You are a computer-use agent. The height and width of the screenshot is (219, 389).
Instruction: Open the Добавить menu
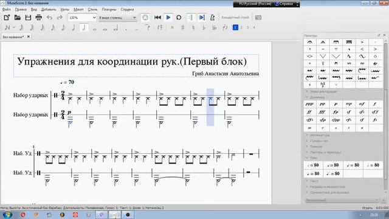(49, 10)
